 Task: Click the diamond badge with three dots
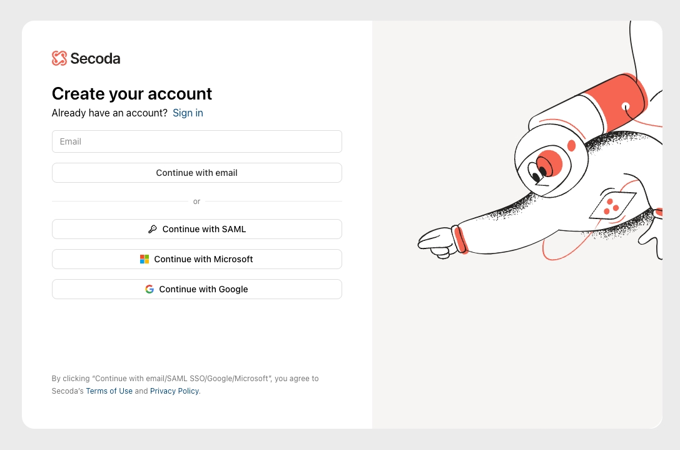click(612, 205)
